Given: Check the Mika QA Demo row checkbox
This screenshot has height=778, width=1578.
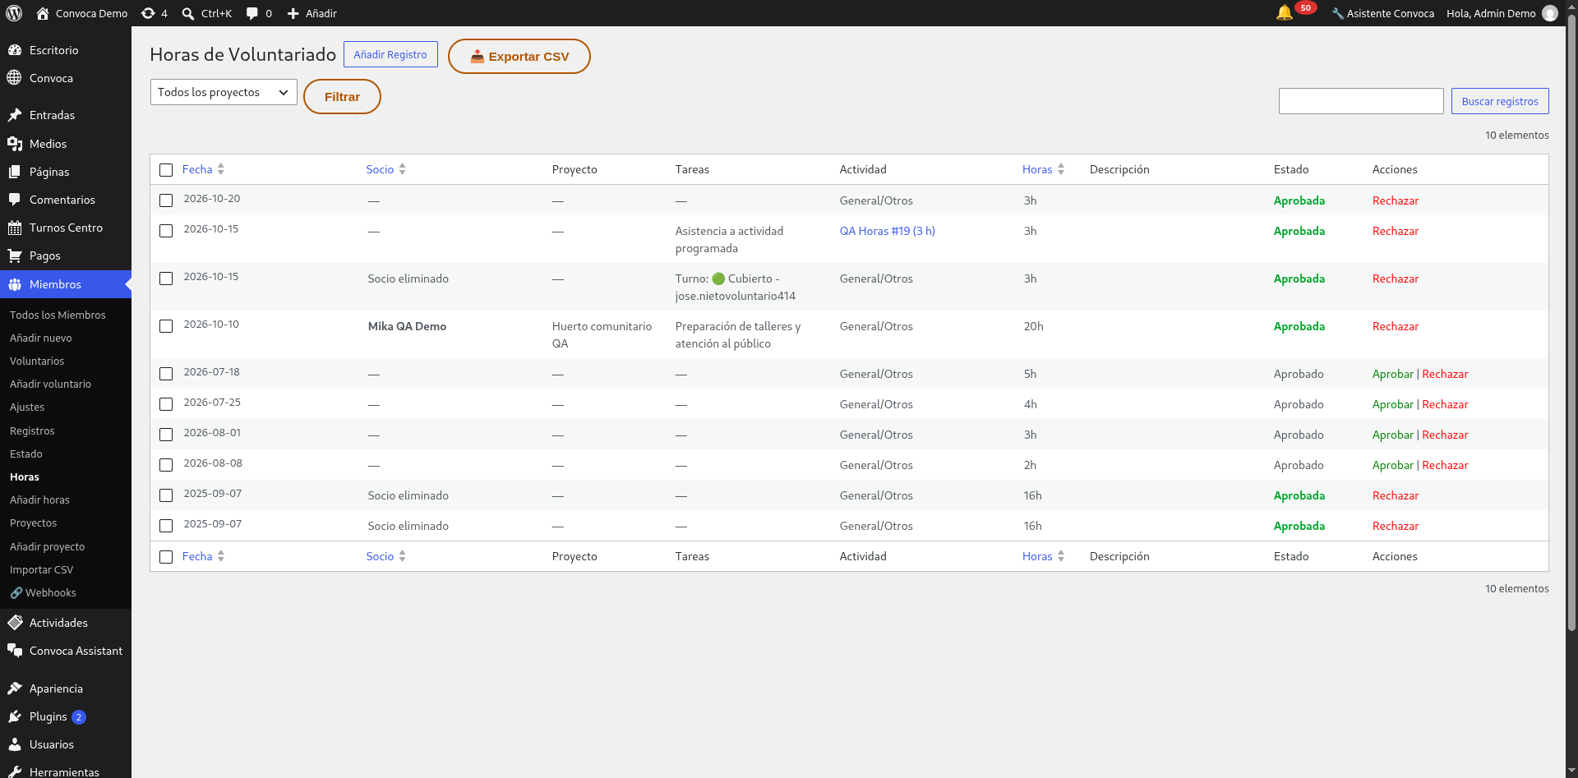Looking at the screenshot, I should pos(166,326).
